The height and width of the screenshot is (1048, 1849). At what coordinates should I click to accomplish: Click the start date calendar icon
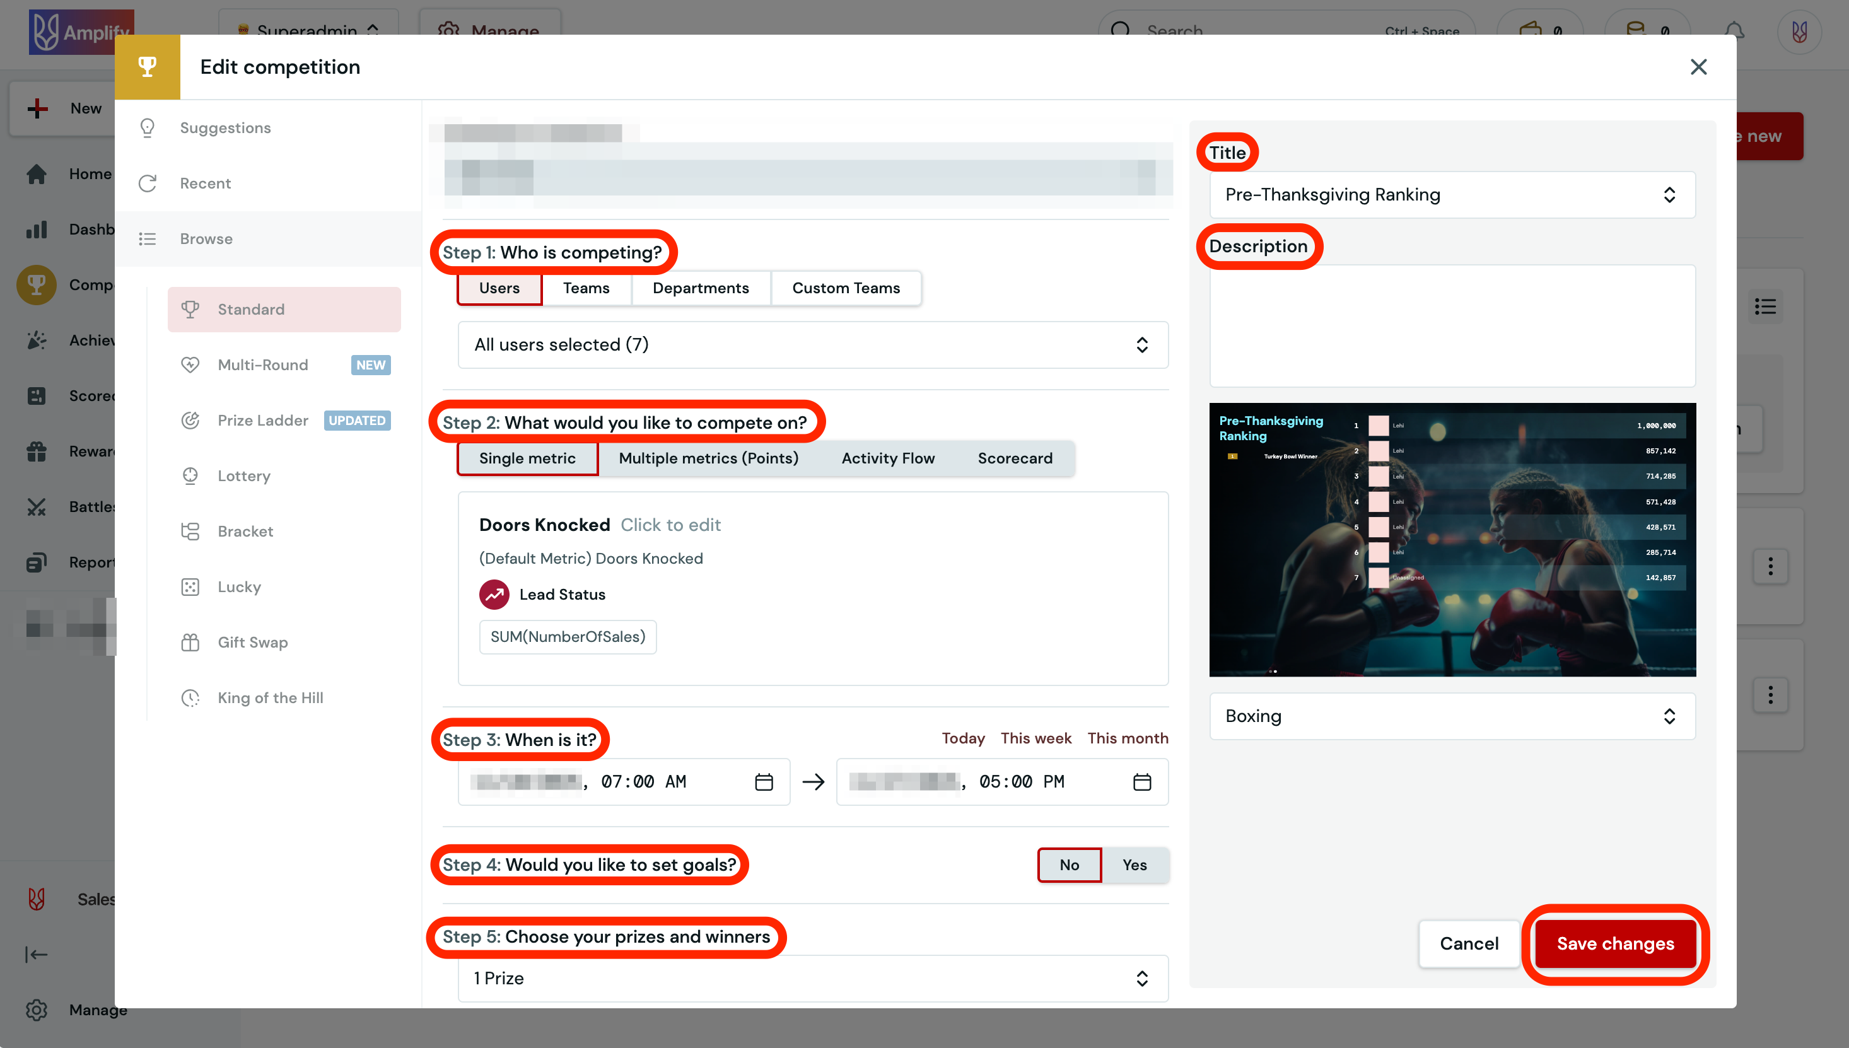pos(764,782)
